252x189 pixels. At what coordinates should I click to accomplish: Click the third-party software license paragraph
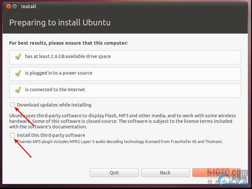point(123,121)
